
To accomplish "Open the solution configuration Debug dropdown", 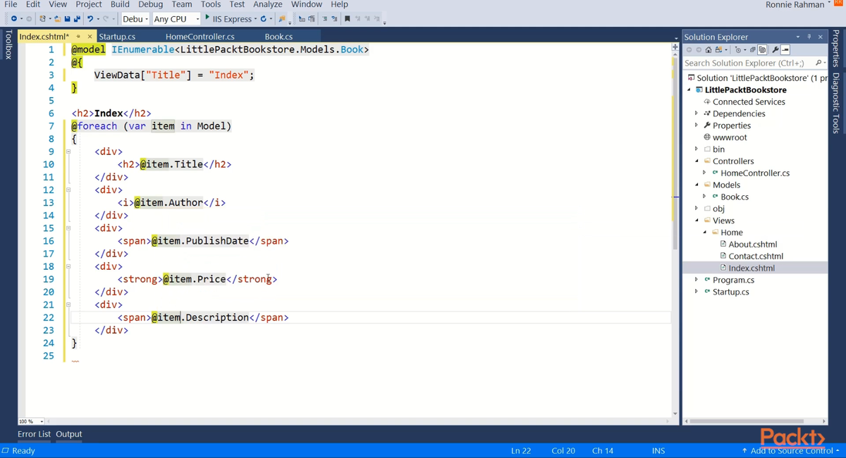I will point(135,18).
